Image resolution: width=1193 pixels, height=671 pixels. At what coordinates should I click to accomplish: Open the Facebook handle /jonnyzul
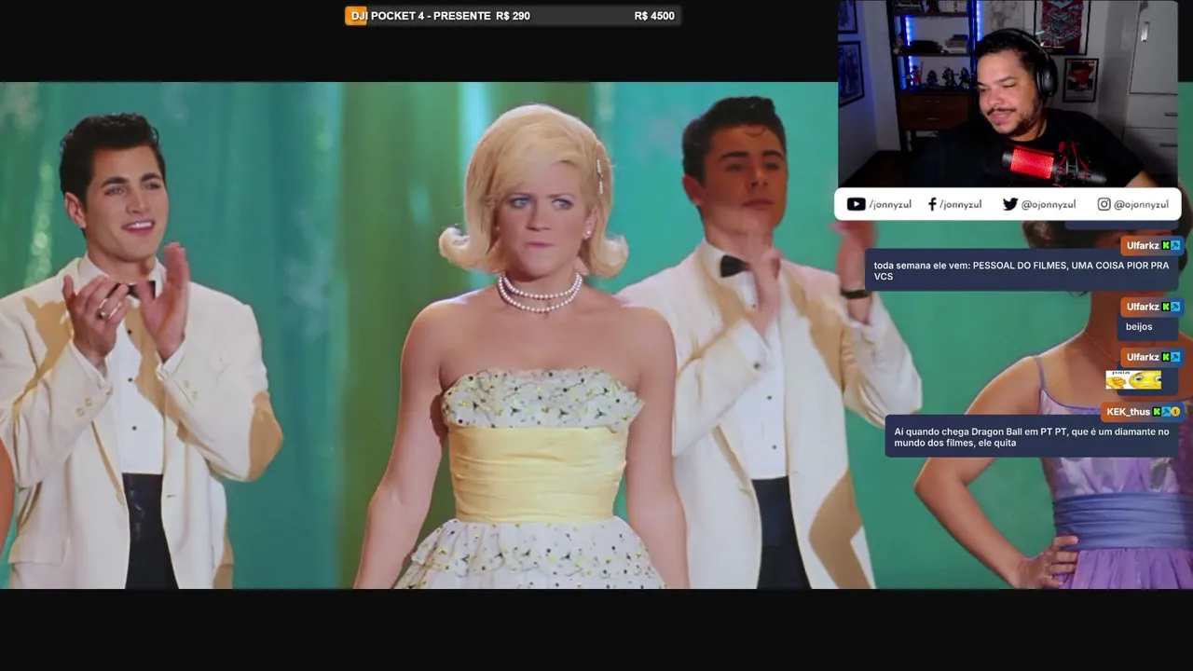960,204
